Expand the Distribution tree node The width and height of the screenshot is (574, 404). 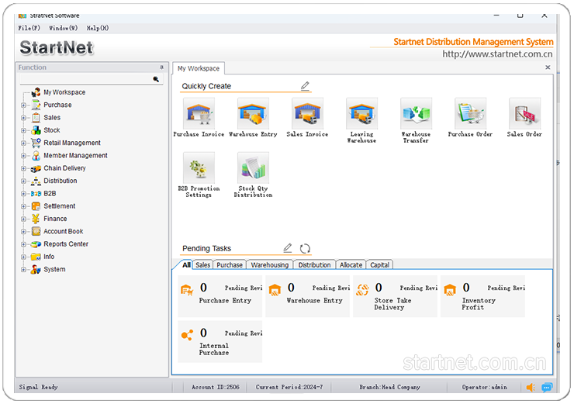point(23,181)
